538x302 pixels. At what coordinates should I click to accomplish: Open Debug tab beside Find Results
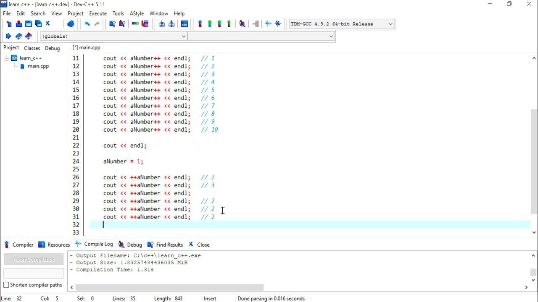(x=130, y=245)
